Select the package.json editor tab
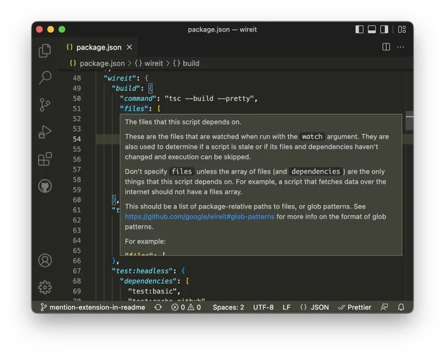Image resolution: width=445 pixels, height=355 pixels. [x=98, y=47]
